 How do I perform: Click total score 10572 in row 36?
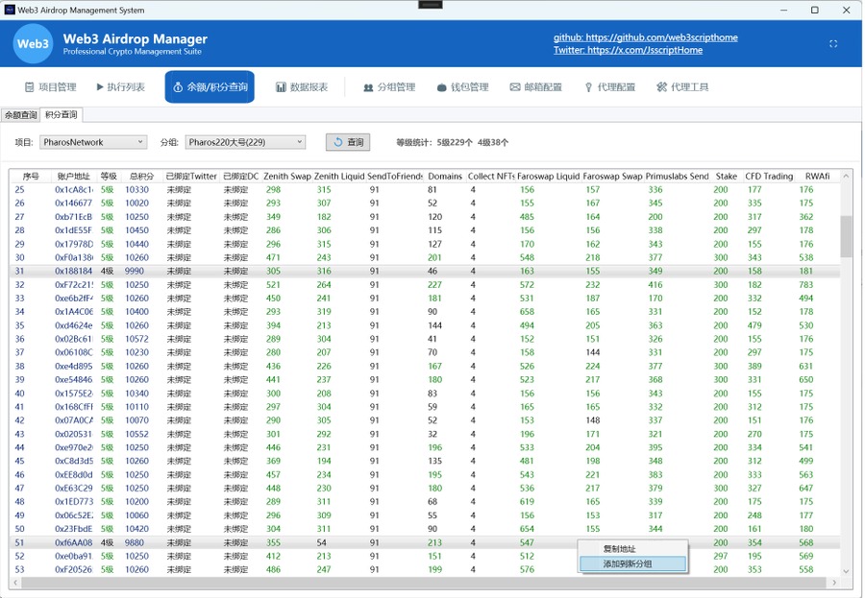click(x=136, y=339)
